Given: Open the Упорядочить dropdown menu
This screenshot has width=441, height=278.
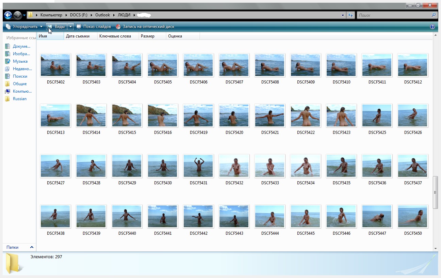Looking at the screenshot, I should click(24, 27).
